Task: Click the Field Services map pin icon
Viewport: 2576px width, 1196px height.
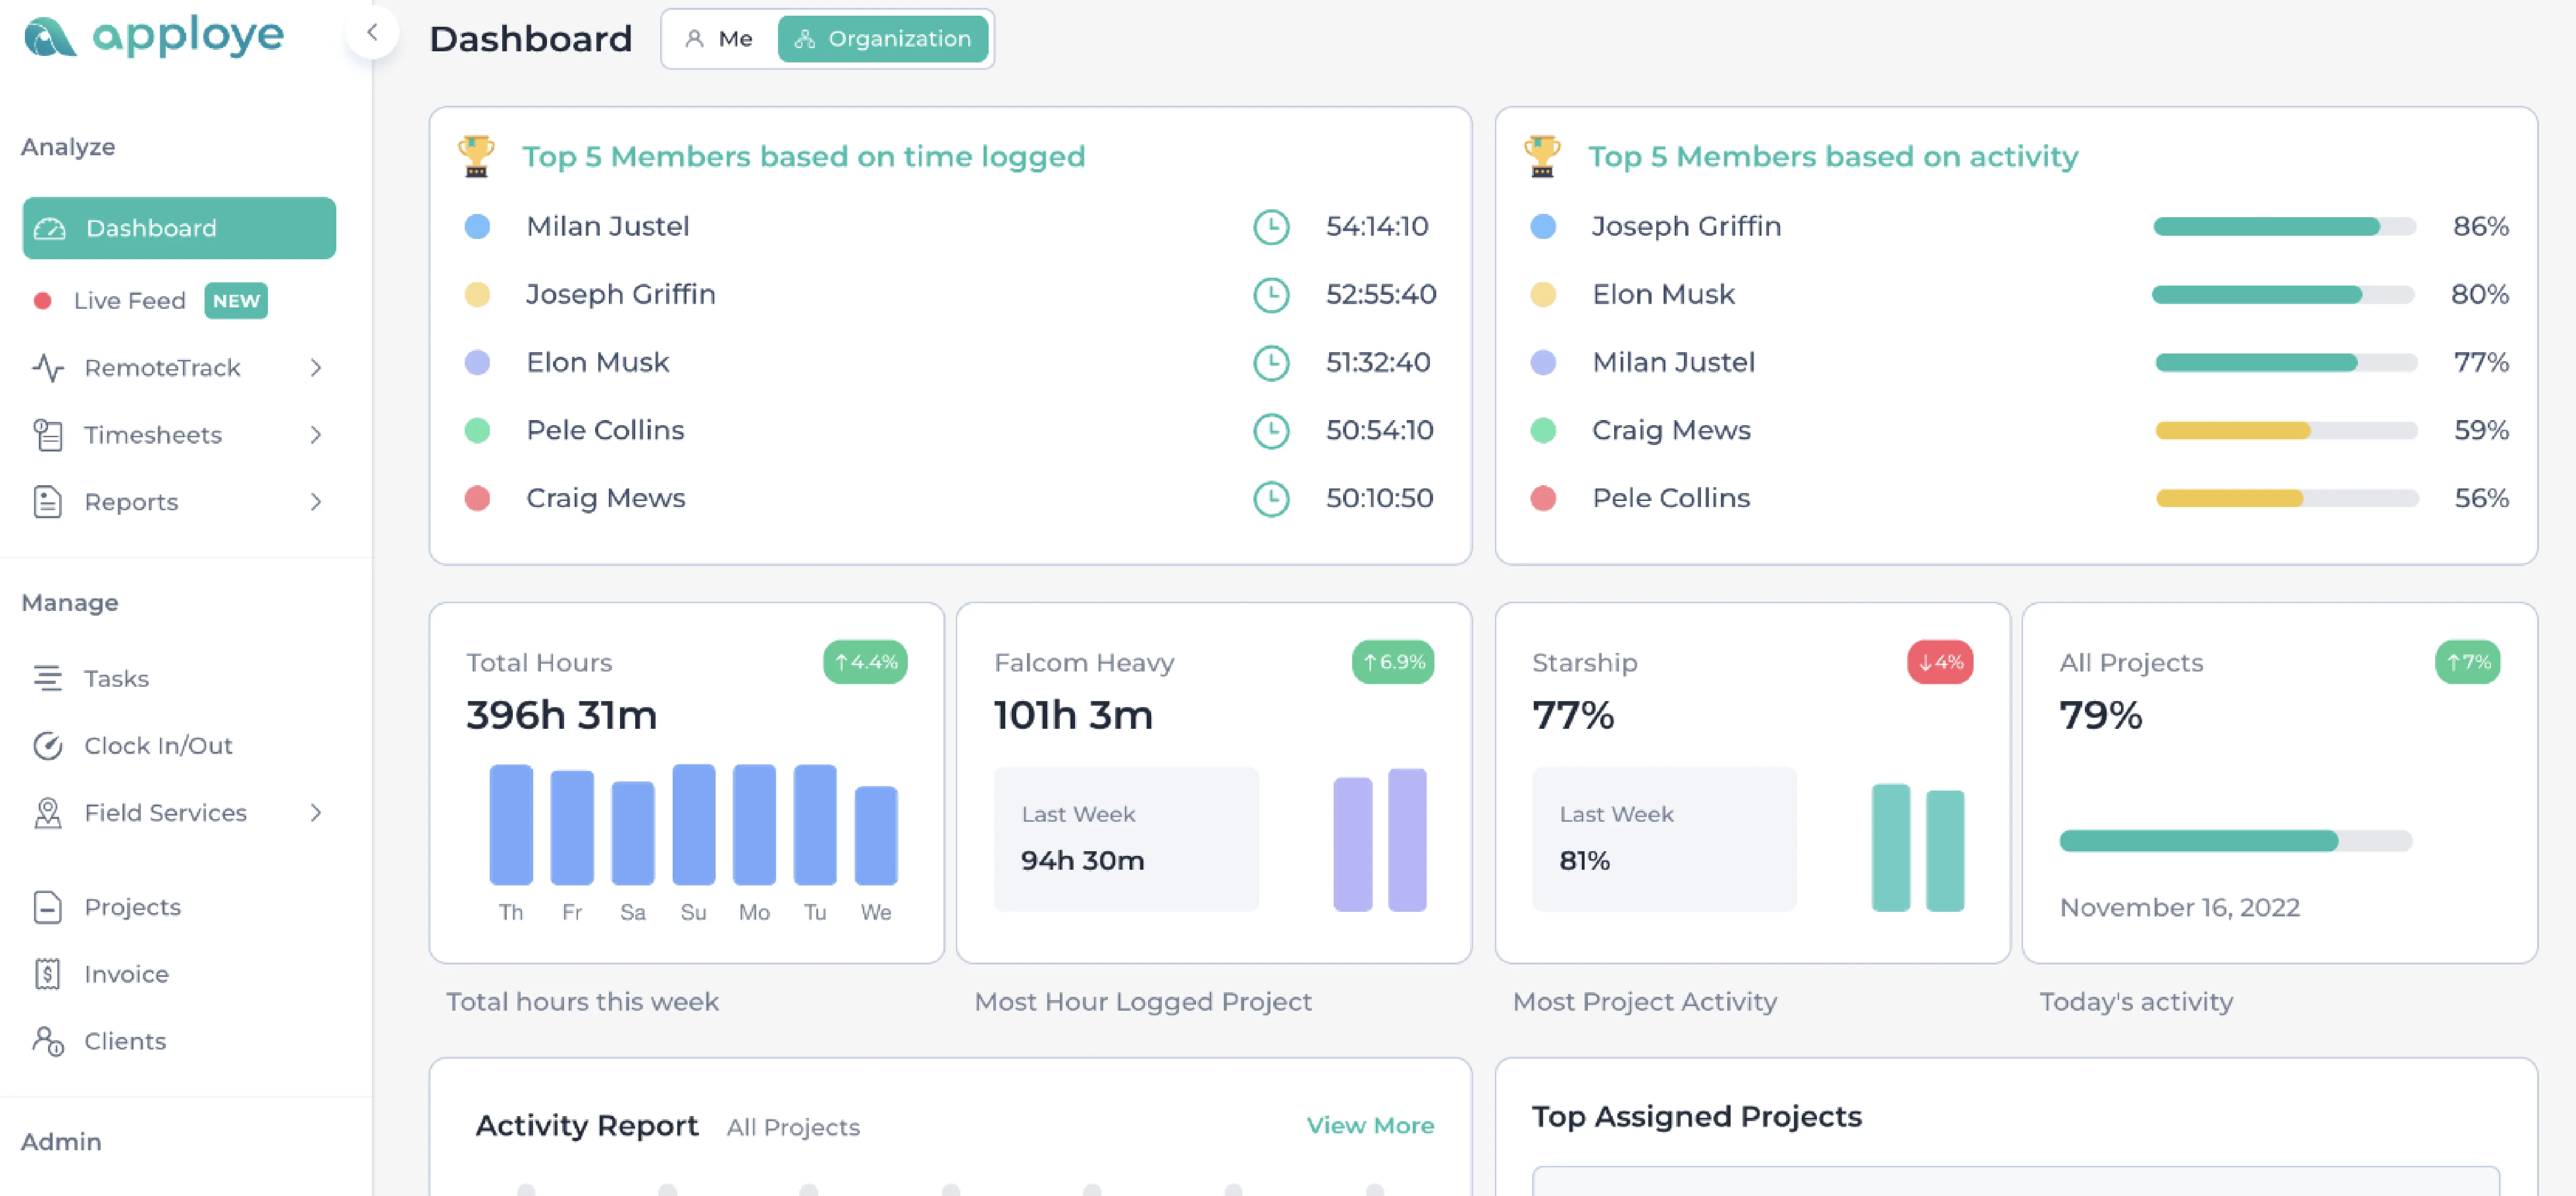Action: pos(48,813)
